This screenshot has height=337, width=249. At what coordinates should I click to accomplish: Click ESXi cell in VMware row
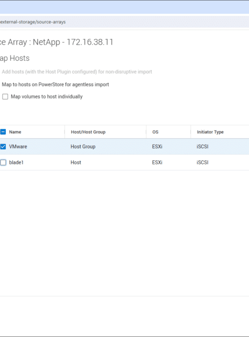click(157, 147)
